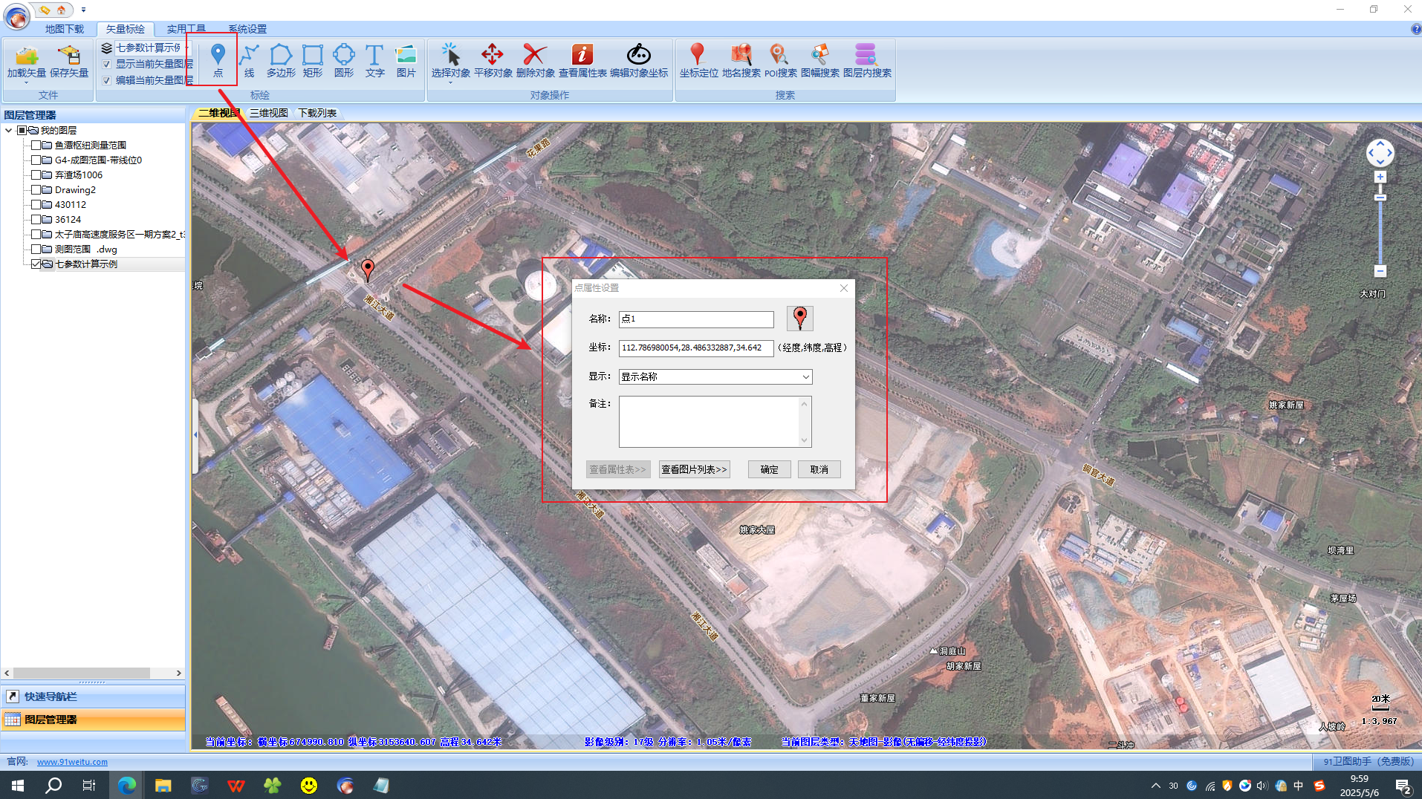1422x799 pixels.
Task: Open the 矢量标绘 ribbon tab
Action: point(125,29)
